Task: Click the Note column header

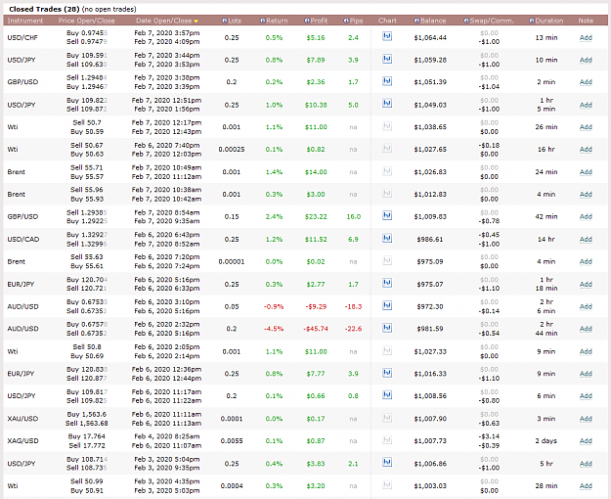Action: [586, 21]
